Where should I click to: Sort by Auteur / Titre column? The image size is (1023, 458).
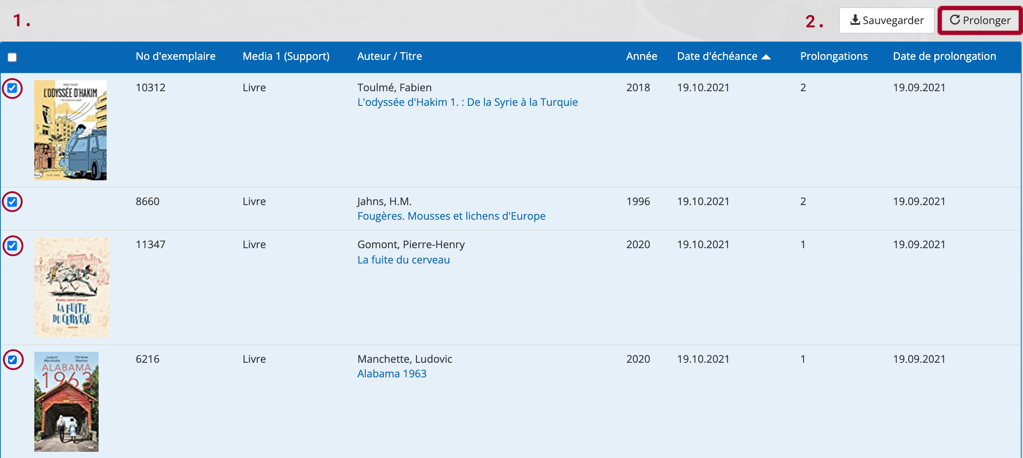[390, 56]
